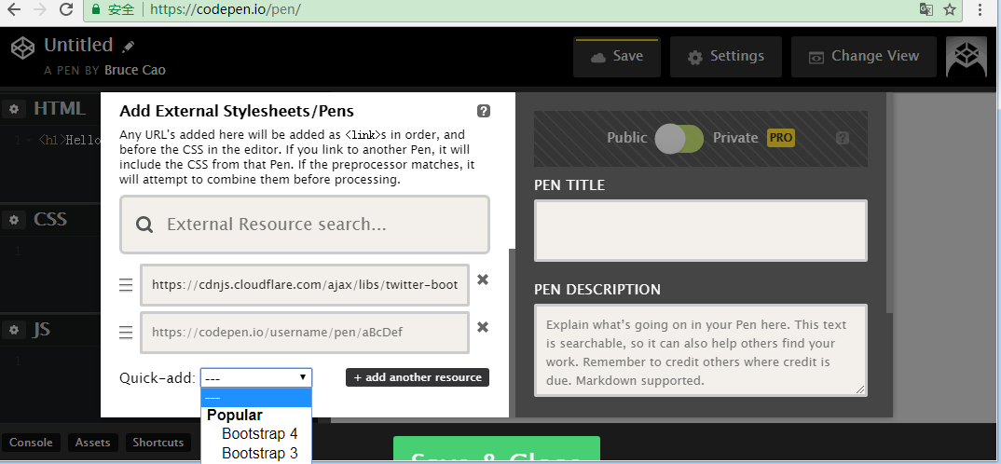1001x464 pixels.
Task: Open the HTML panel gear settings
Action: 13,109
